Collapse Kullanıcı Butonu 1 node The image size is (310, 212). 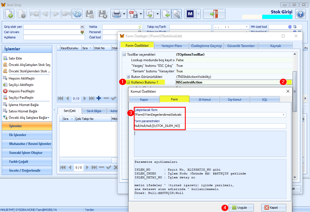click(x=128, y=82)
